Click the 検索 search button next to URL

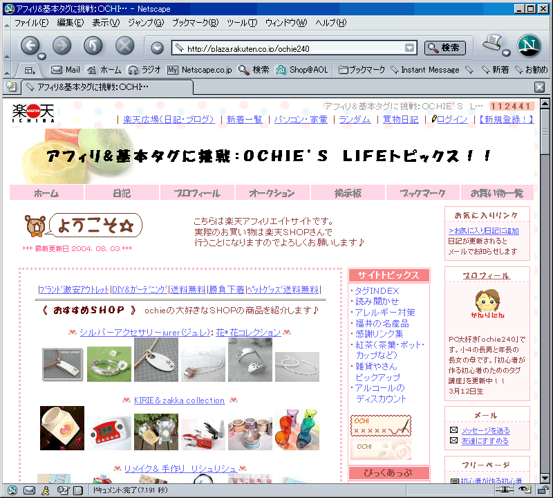tap(444, 48)
